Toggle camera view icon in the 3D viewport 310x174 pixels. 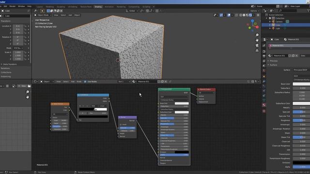257,45
